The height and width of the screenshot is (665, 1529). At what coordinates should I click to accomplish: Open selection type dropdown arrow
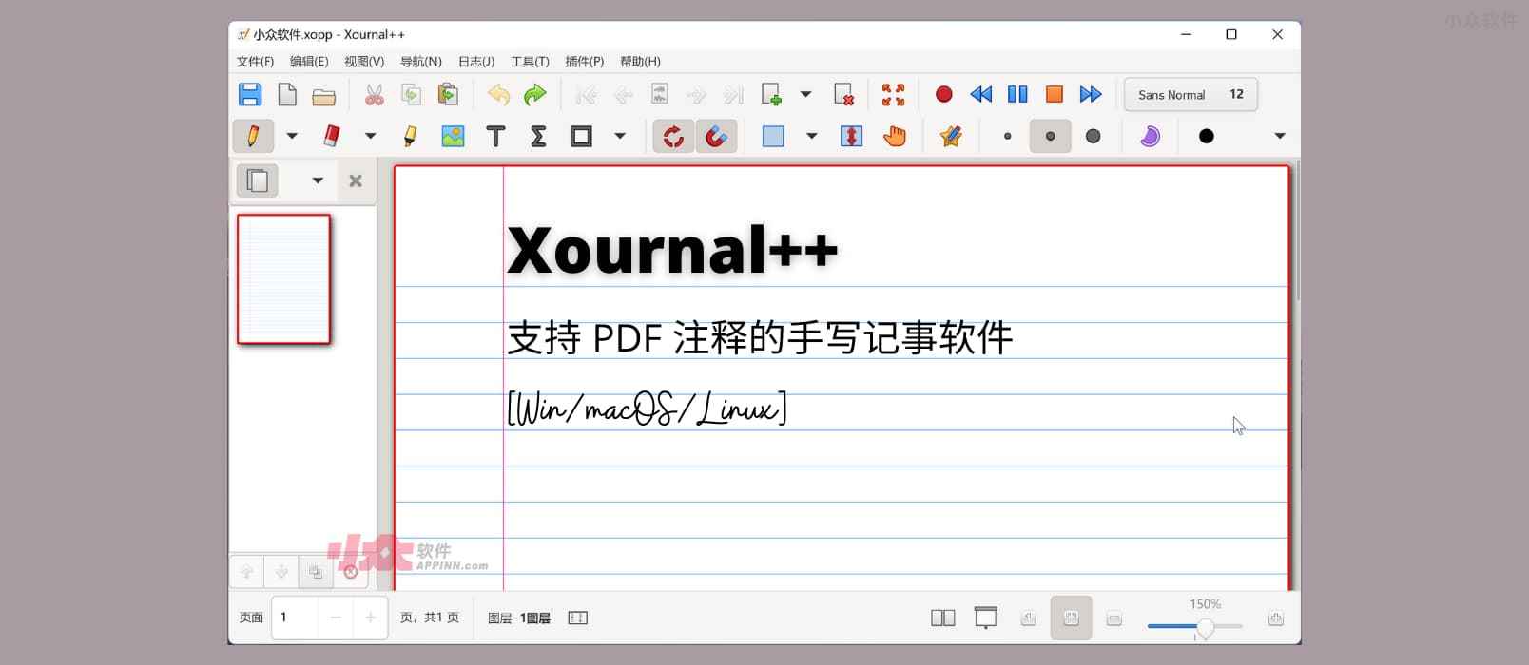pos(812,136)
